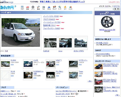Viewport: 121px width, 97px height.
Task: Click the small blue badge under LY3P
Action: 58,65
